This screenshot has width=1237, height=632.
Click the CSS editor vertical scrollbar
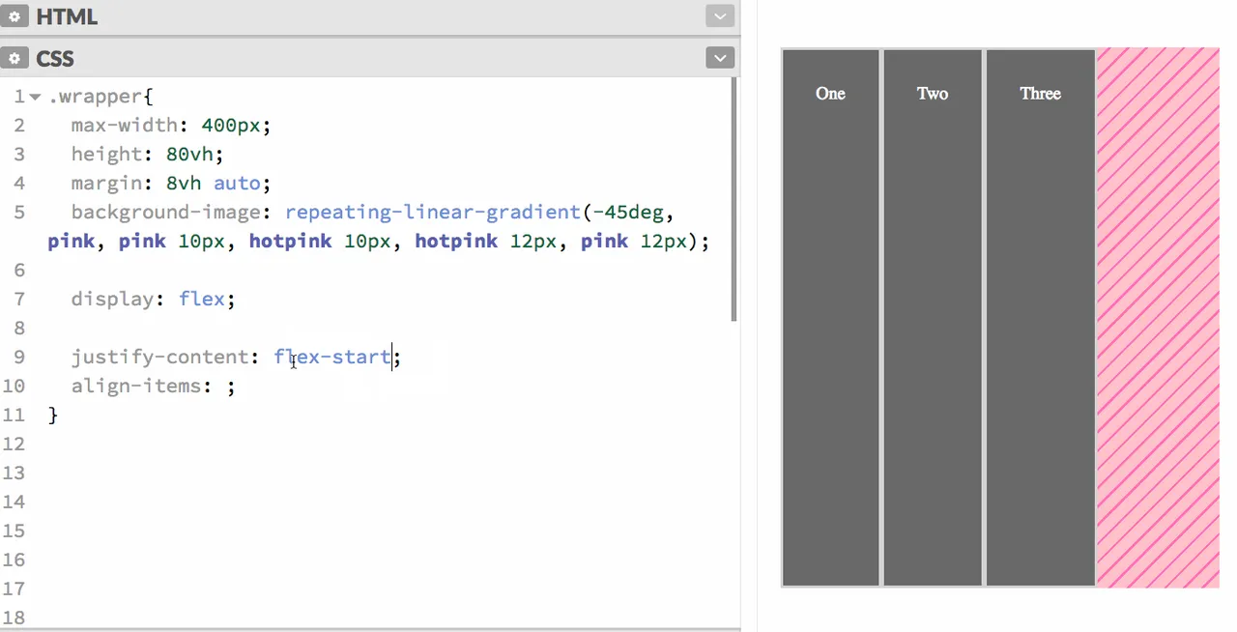click(734, 199)
